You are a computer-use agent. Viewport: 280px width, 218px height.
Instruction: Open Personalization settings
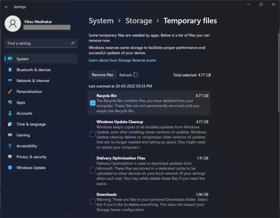41,92
